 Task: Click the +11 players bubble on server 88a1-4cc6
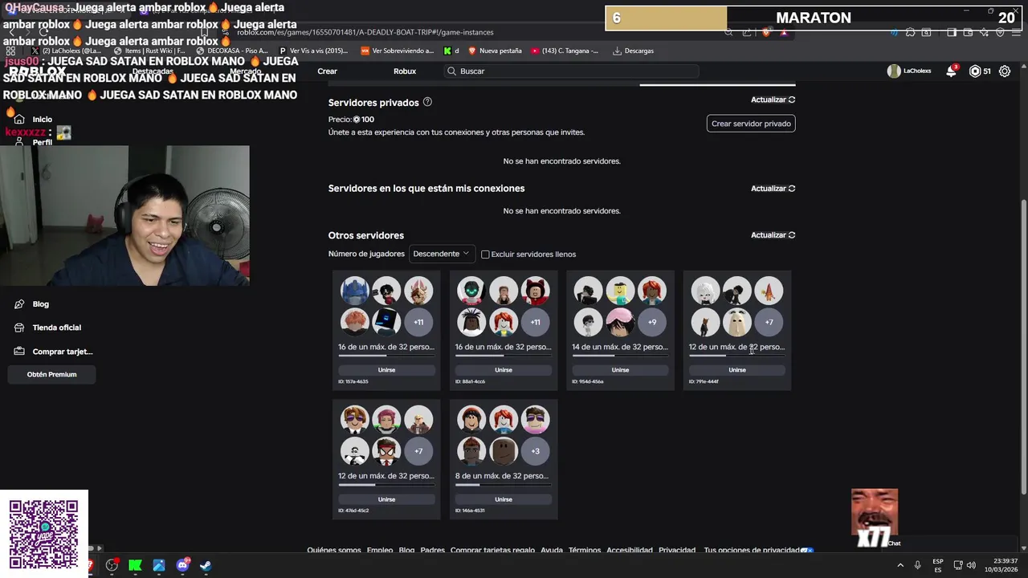click(x=535, y=322)
